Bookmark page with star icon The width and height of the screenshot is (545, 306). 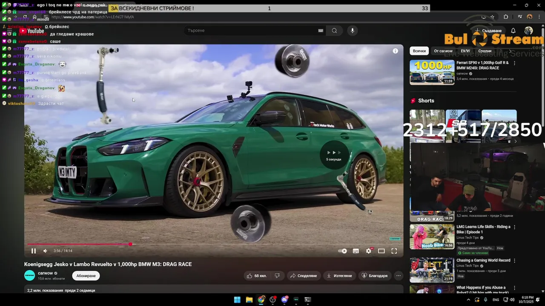tap(492, 17)
